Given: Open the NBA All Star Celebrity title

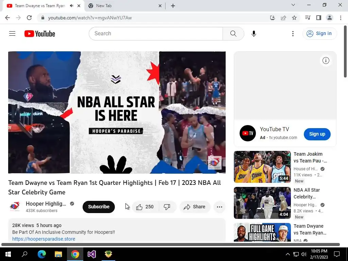Looking at the screenshot, I should click(x=307, y=193).
